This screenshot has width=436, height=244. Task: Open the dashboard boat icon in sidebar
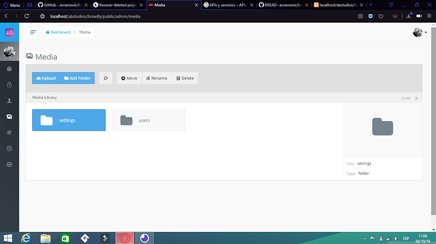(x=9, y=69)
